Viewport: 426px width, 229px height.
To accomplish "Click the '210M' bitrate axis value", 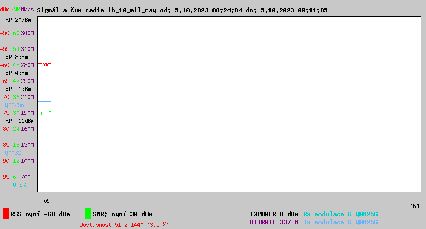I will (28, 97).
